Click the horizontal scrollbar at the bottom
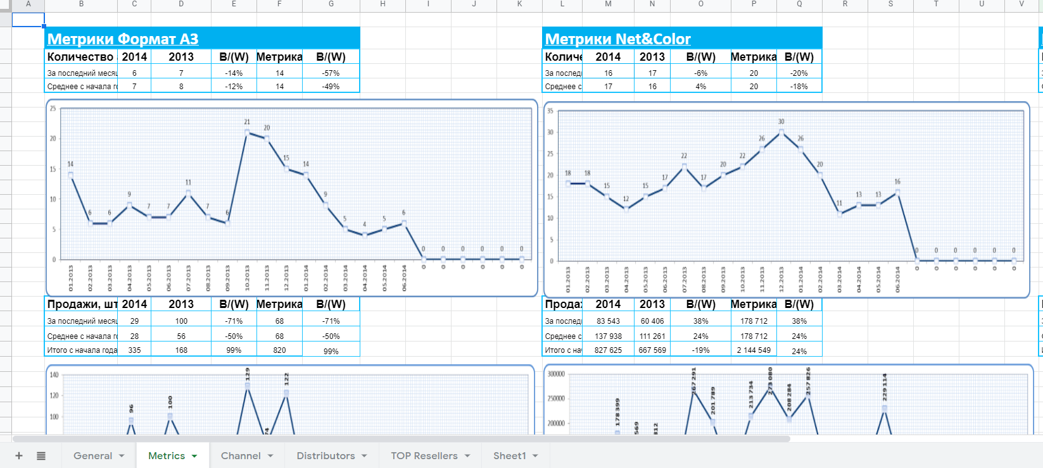This screenshot has height=468, width=1043. coord(401,438)
